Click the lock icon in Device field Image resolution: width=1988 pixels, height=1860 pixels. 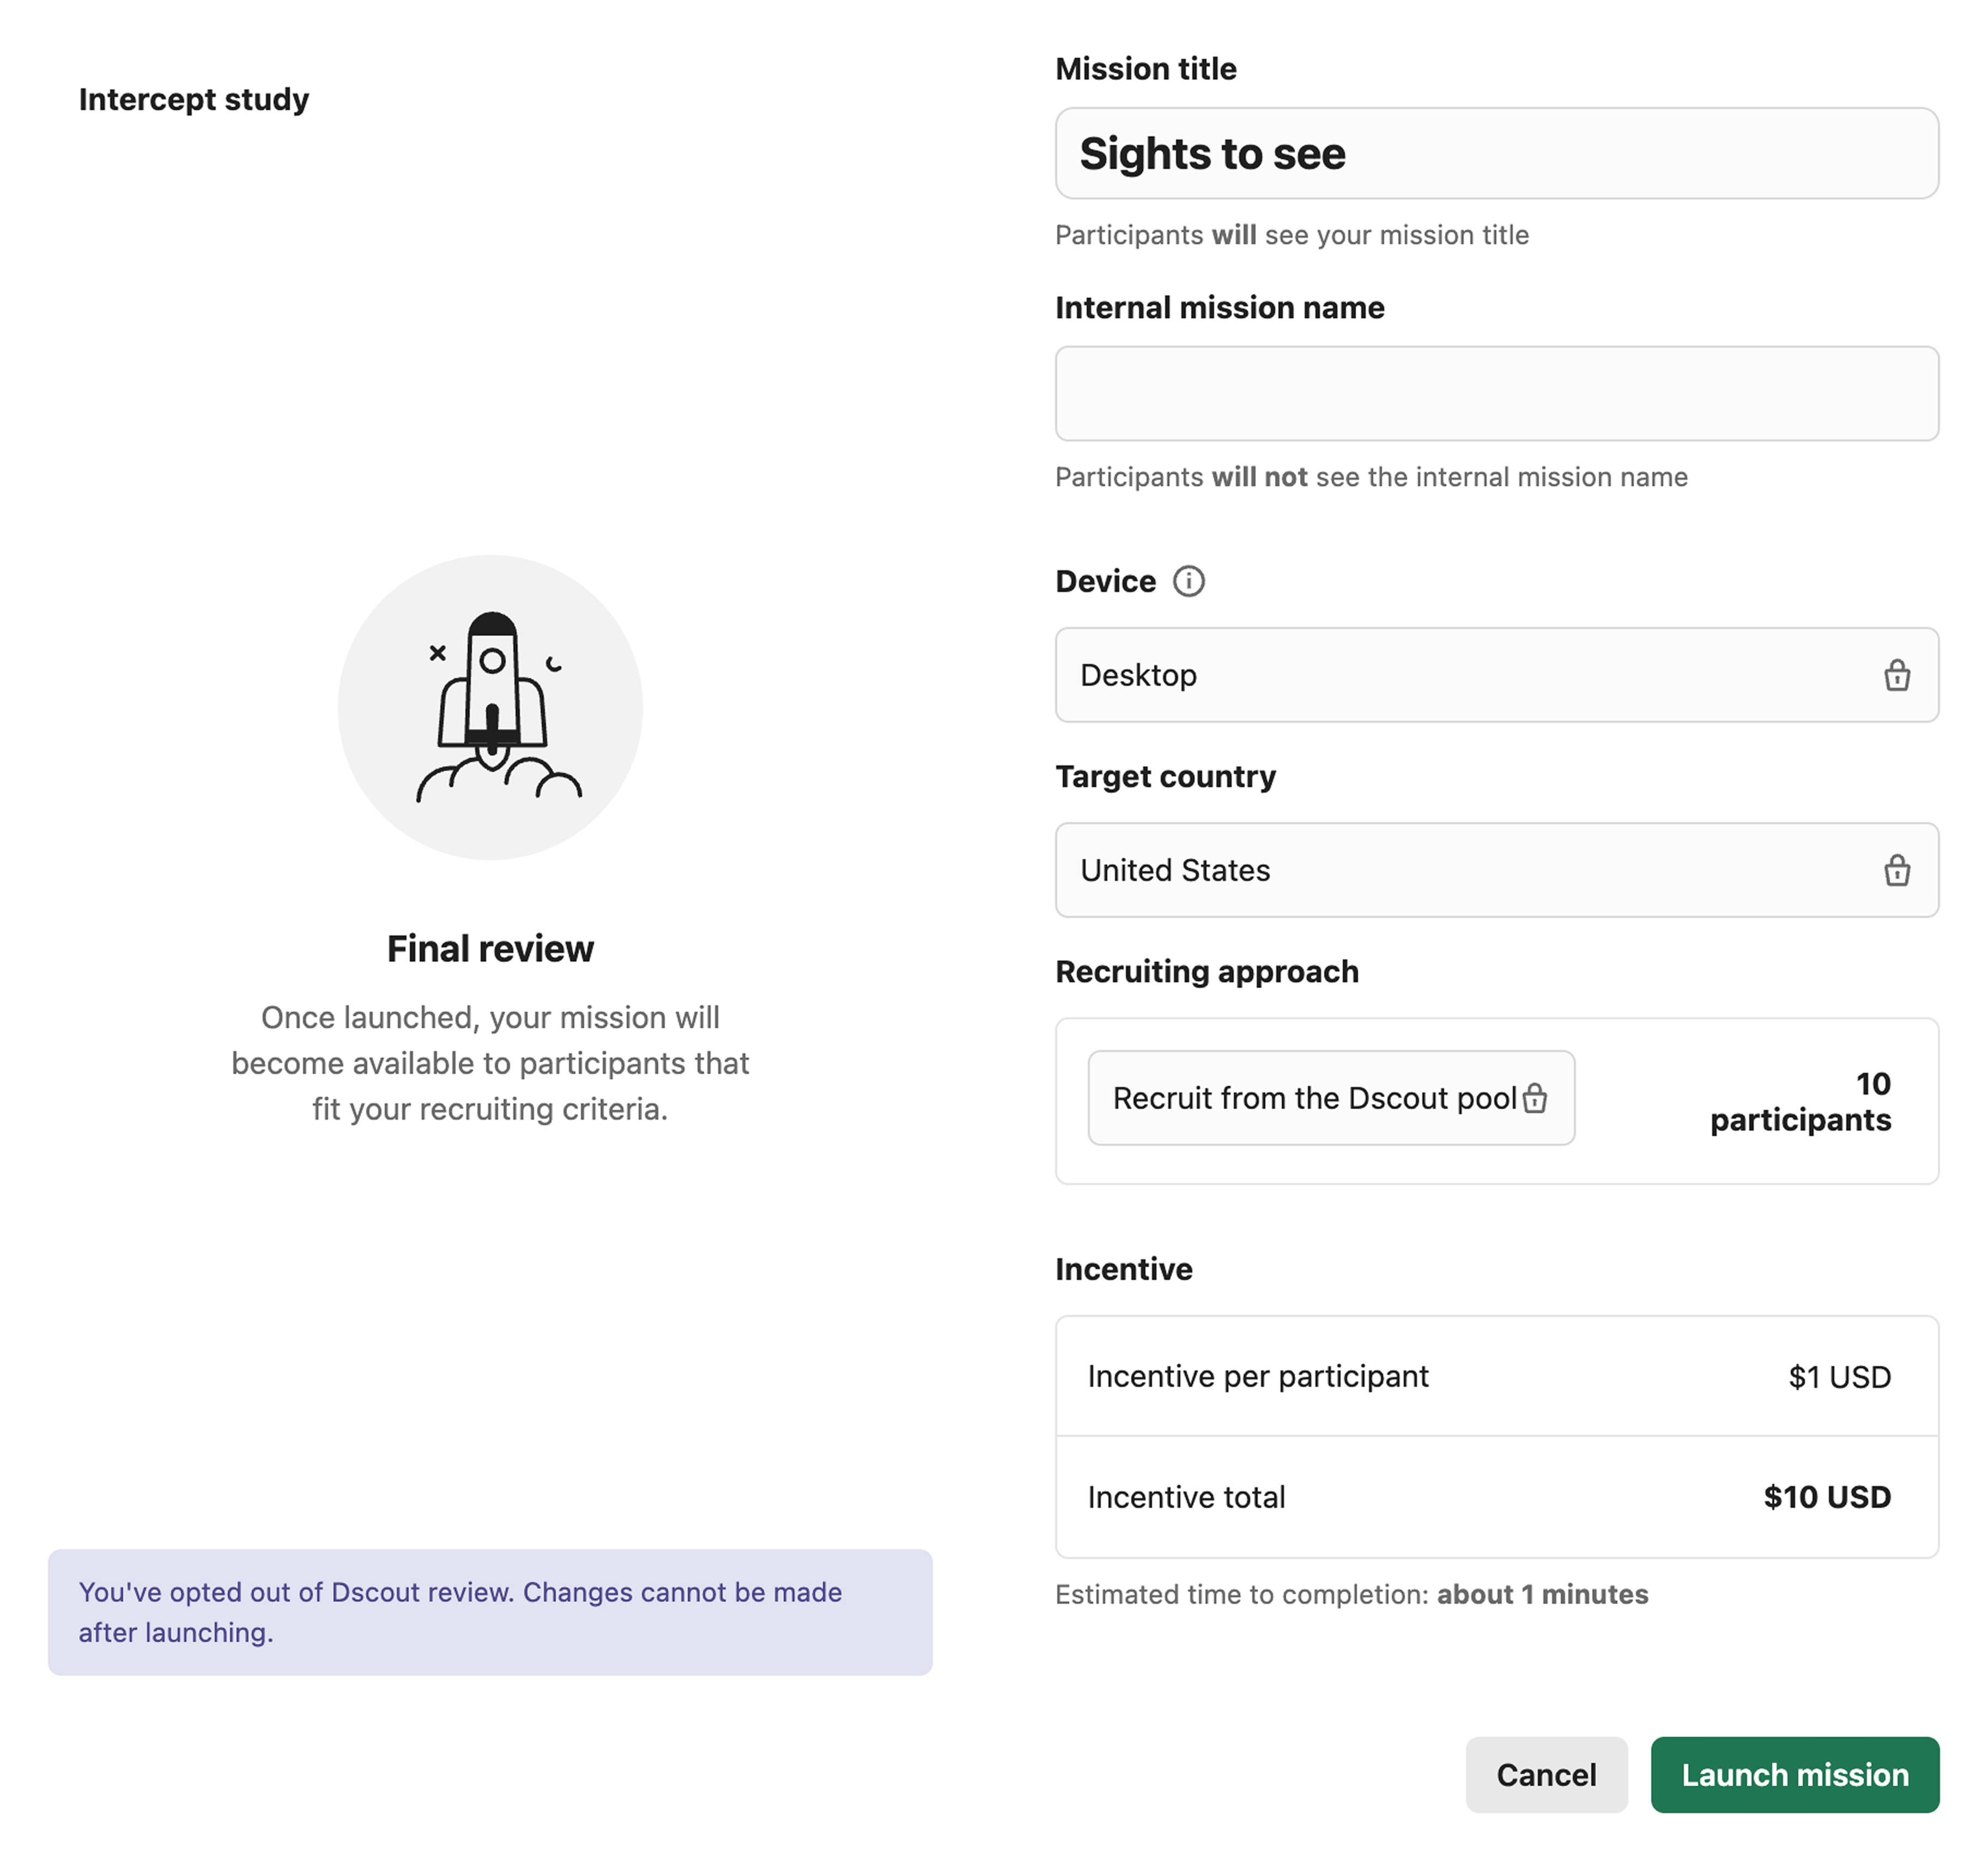pos(1896,675)
